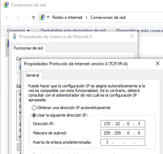Close the Propiedades de Instancia de Ethernet dialog
Screen dimensions: 163x154
click(x=132, y=36)
